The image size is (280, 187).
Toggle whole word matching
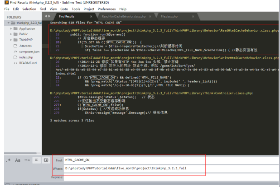pos(27,160)
